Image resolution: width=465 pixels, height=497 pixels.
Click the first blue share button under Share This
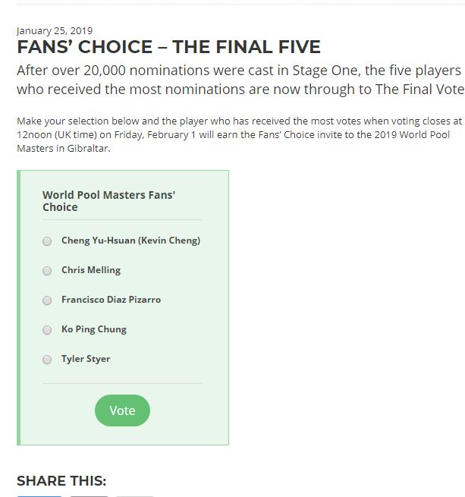point(39,495)
